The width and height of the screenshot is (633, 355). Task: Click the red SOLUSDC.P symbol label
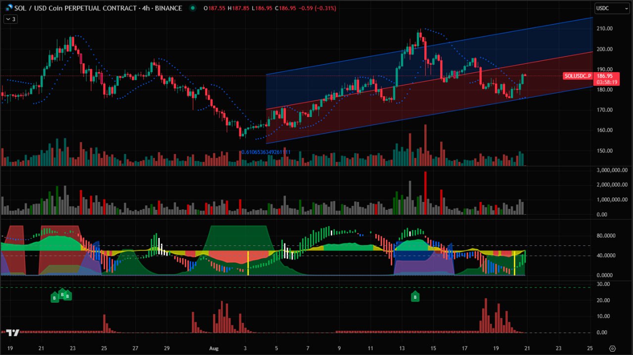578,76
